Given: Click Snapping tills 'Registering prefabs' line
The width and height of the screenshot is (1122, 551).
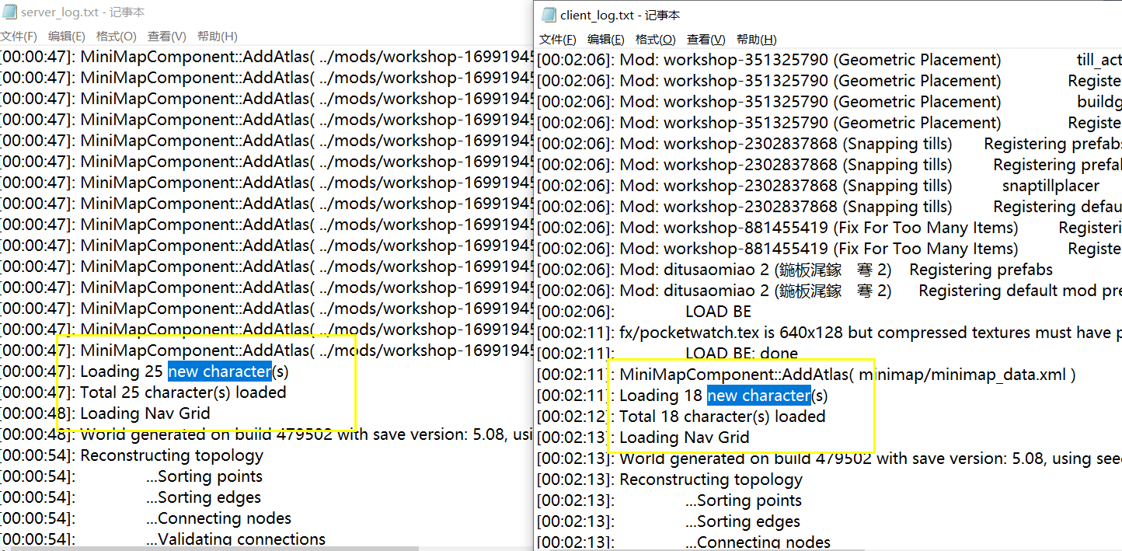Looking at the screenshot, I should click(x=830, y=144).
